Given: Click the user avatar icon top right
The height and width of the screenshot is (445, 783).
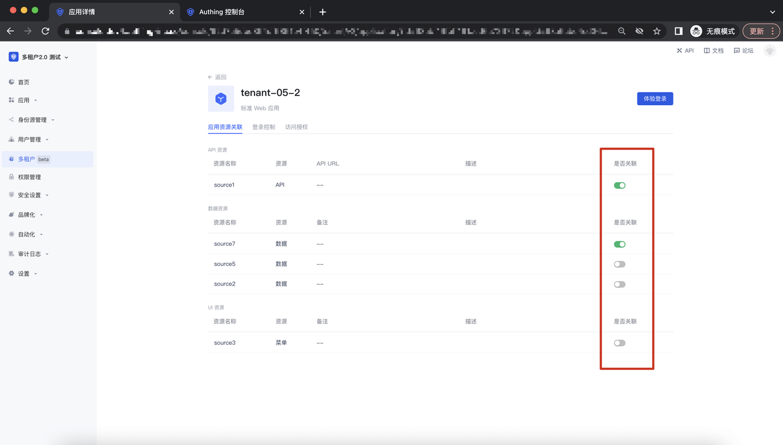Looking at the screenshot, I should [770, 51].
